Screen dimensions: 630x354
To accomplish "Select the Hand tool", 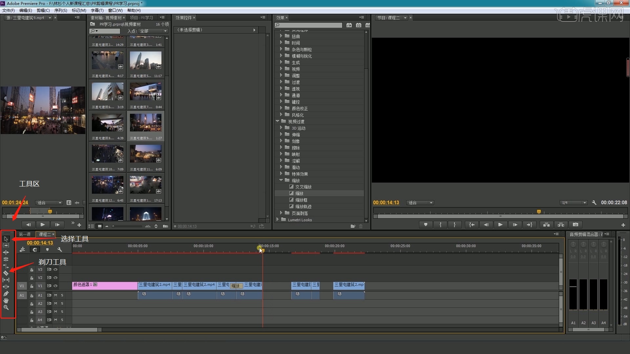I will click(6, 301).
